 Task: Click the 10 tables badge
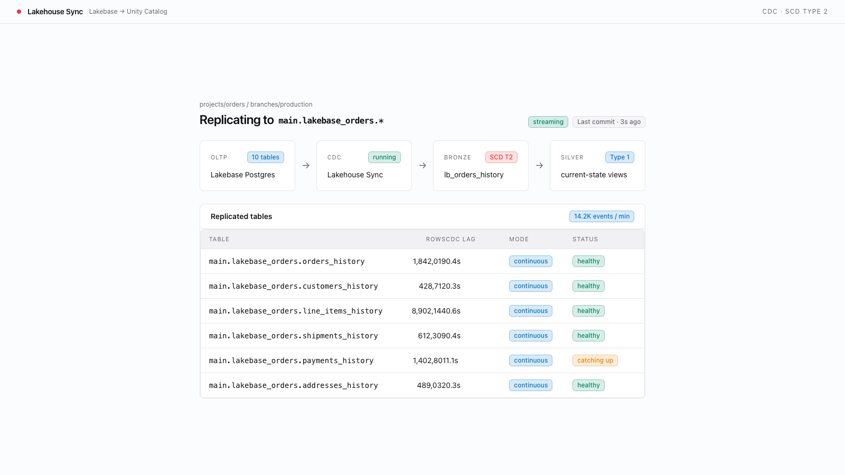pyautogui.click(x=266, y=157)
